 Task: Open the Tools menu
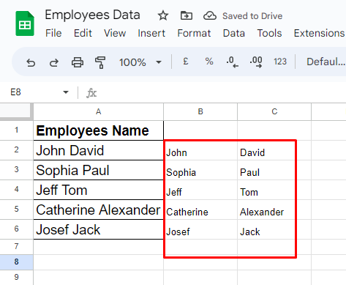(x=269, y=33)
